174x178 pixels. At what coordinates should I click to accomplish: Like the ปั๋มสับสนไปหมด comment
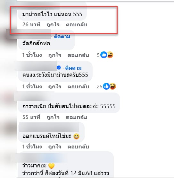pyautogui.click(x=53, y=117)
